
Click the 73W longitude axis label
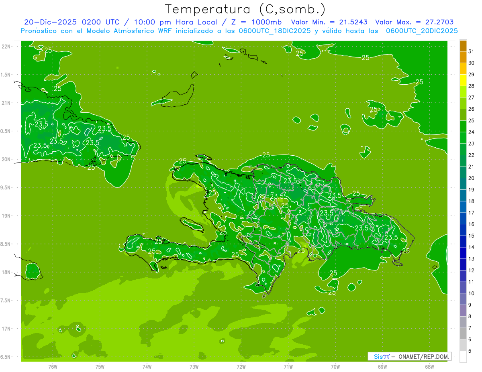click(x=194, y=366)
